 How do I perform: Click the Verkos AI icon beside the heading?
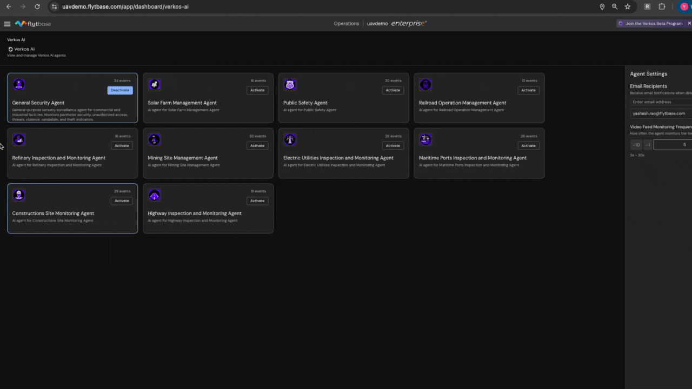(x=10, y=49)
